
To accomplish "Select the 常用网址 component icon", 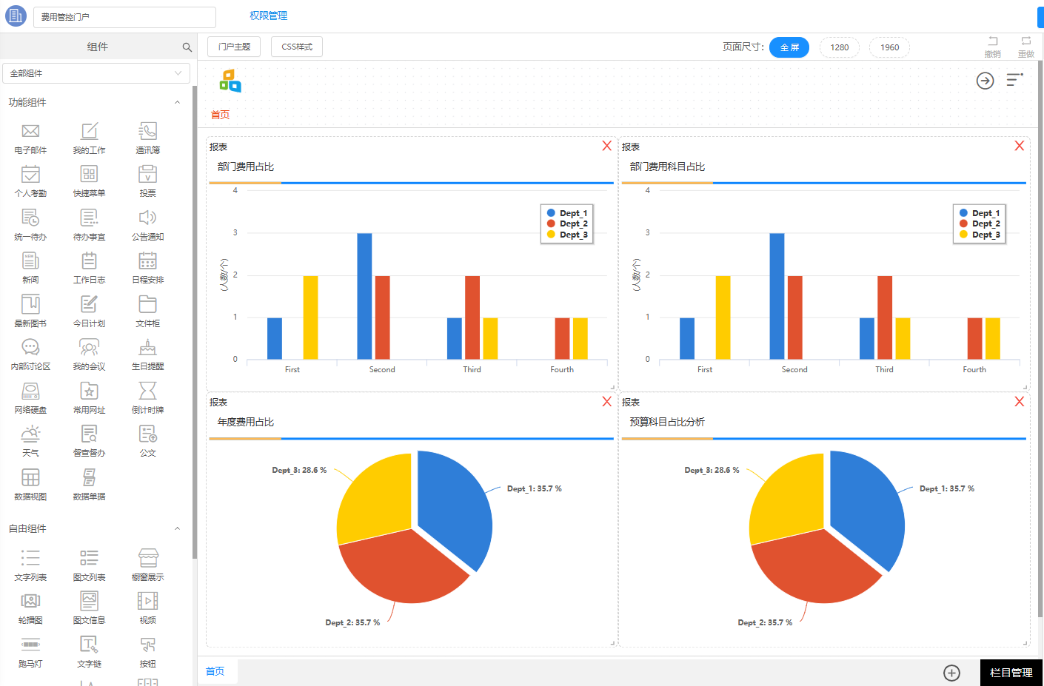I will [89, 391].
